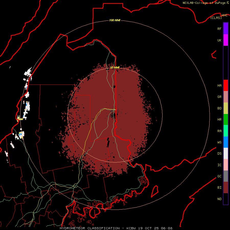Click the RF purple legend swatch

[226, 29]
